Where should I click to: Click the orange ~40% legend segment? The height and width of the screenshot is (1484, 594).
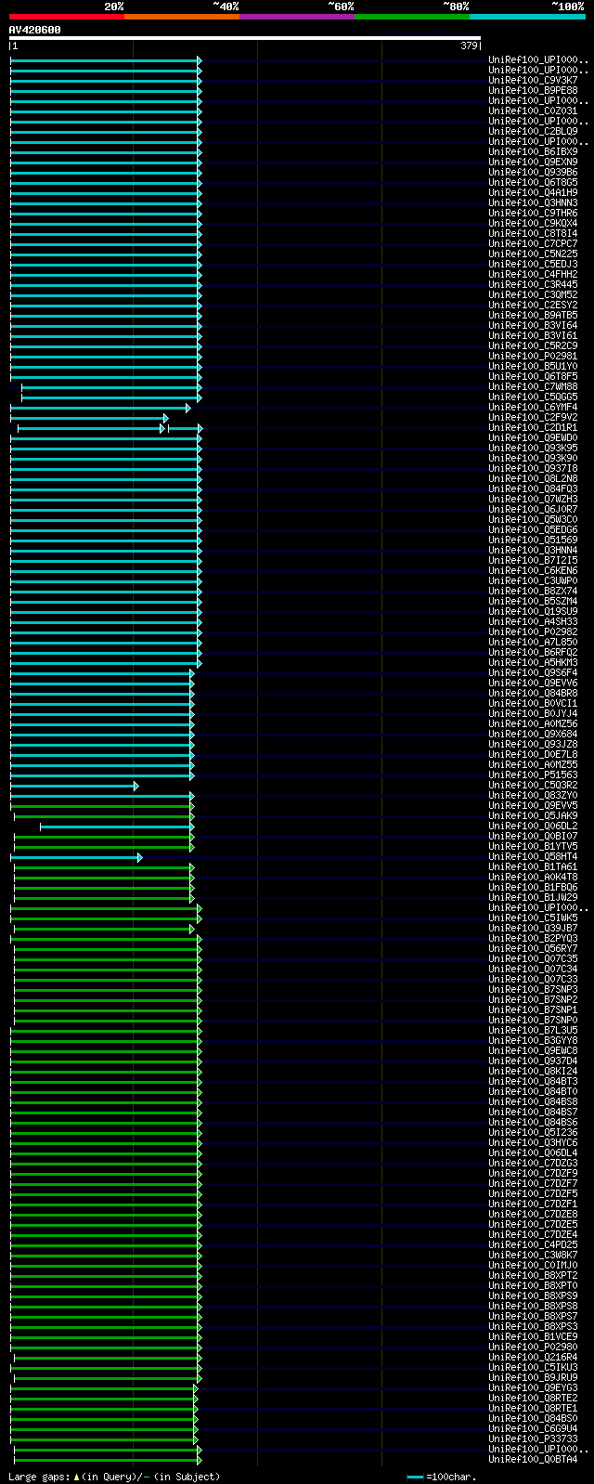click(182, 17)
